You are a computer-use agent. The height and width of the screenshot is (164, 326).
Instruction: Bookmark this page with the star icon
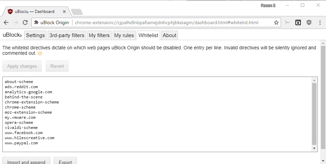coord(276,22)
